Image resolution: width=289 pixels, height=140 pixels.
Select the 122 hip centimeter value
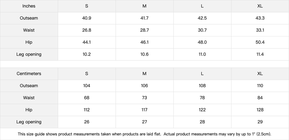tap(202, 110)
